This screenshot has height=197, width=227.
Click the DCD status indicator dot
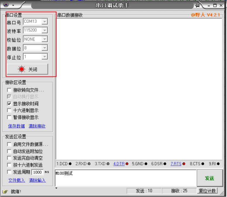pyautogui.click(x=70, y=164)
